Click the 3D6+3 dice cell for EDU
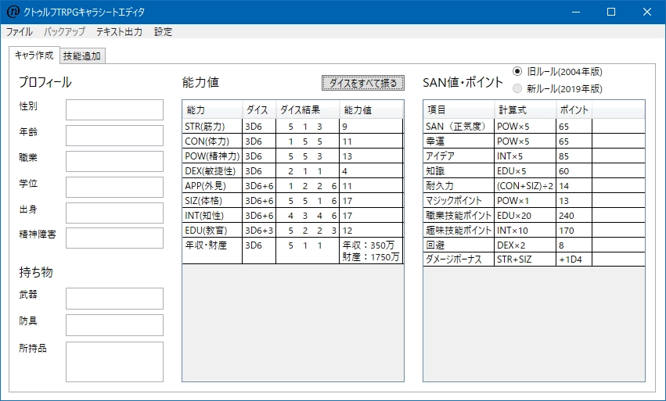This screenshot has height=401, width=666. pyautogui.click(x=259, y=231)
